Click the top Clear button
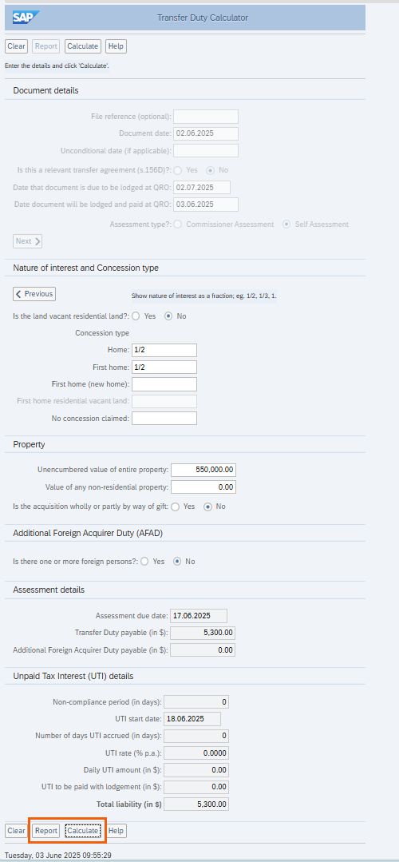Screen dimensions: 399x862 16,46
